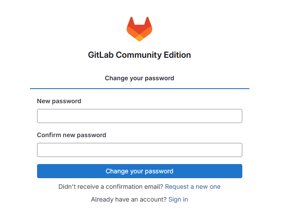Screen dimensions: 286x213
Task: Select the "Change your password" tab
Action: pyautogui.click(x=139, y=78)
